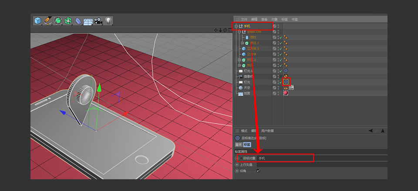The width and height of the screenshot is (418, 191).
Task: Click the Target tag on 灯光 row
Action: (x=286, y=82)
